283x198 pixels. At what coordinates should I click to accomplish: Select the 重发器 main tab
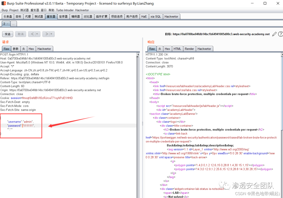51,16
